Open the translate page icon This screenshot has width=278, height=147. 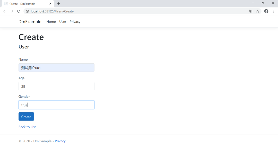pyautogui.click(x=250, y=11)
